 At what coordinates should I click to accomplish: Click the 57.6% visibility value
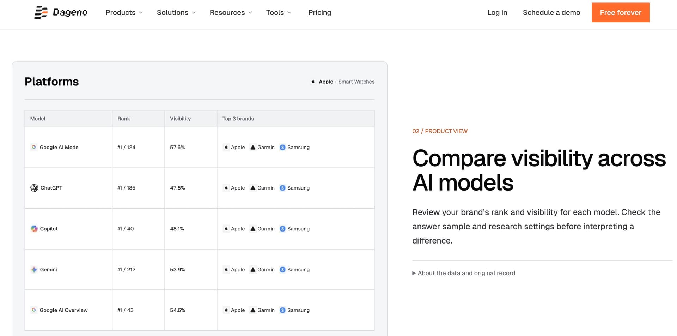click(x=177, y=147)
